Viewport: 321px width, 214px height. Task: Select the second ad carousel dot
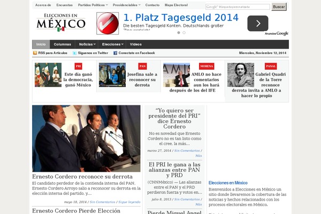(x=184, y=33)
